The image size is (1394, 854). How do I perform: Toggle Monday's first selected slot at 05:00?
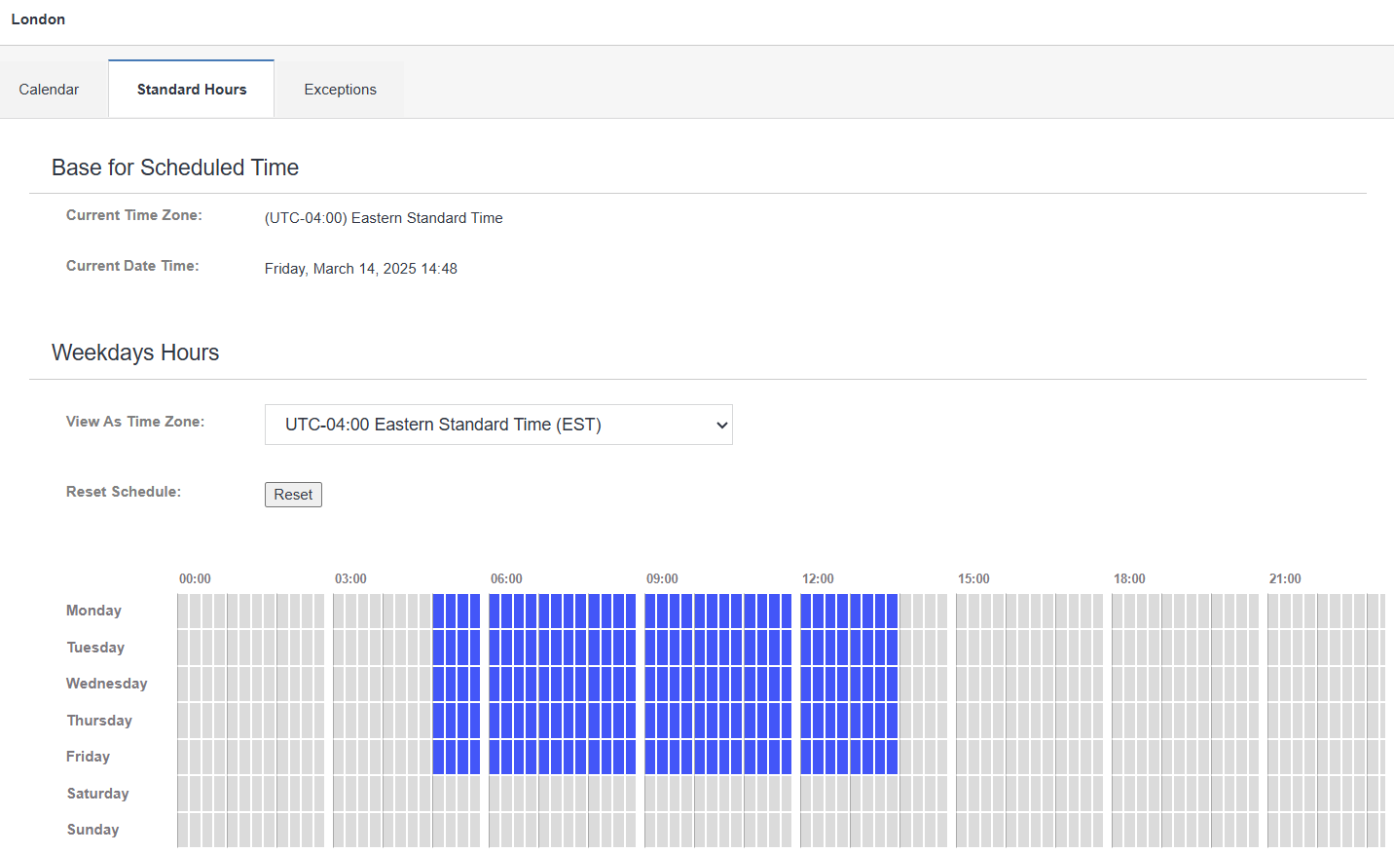438,611
